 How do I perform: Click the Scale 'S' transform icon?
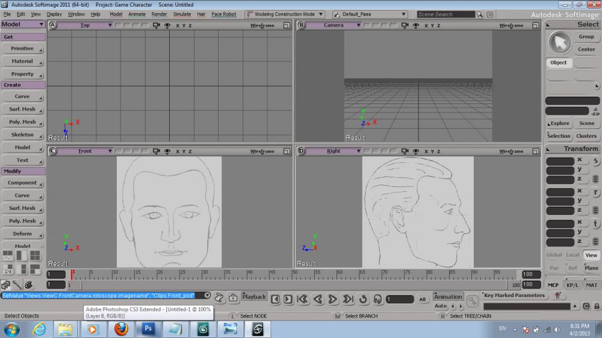pos(595,161)
